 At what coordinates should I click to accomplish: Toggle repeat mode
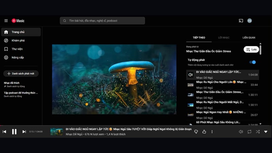click(249, 132)
